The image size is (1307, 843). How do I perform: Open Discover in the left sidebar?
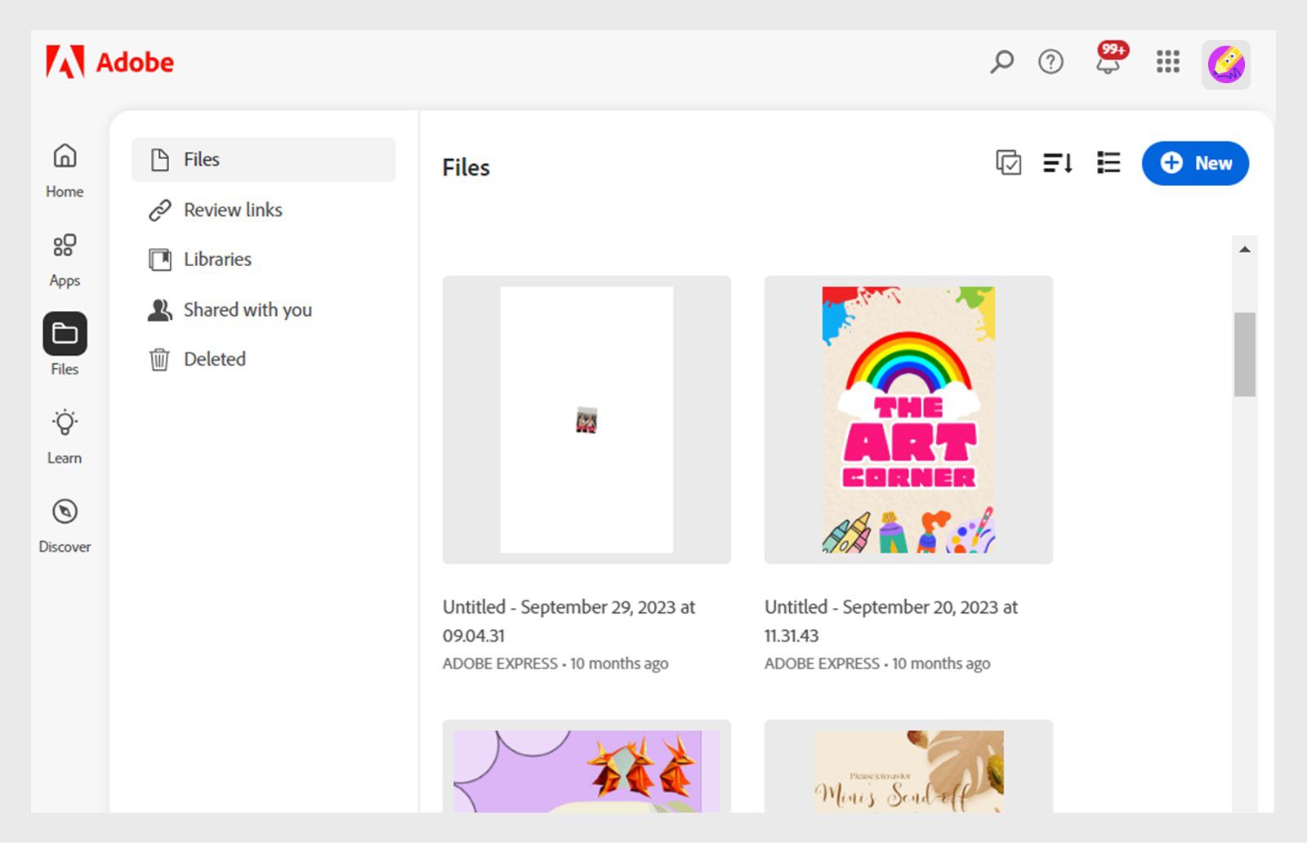click(x=65, y=526)
